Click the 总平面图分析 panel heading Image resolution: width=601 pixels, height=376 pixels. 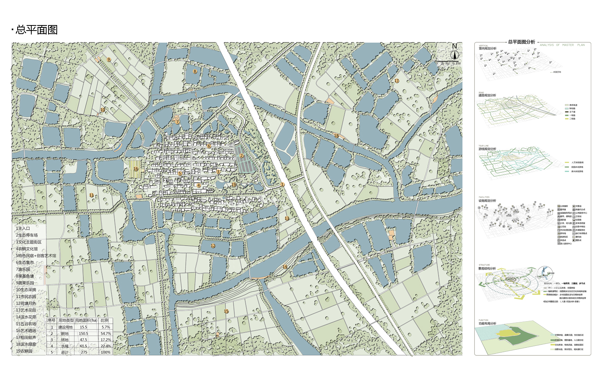point(521,42)
